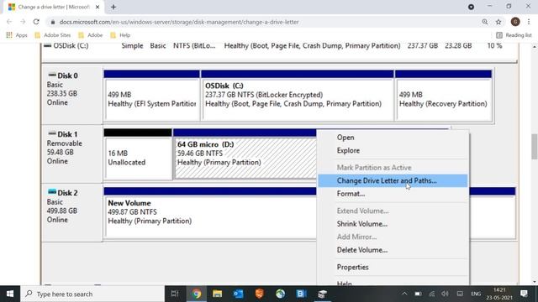538x302 pixels.
Task: Reload the page with refresh icon
Action: [x=36, y=22]
